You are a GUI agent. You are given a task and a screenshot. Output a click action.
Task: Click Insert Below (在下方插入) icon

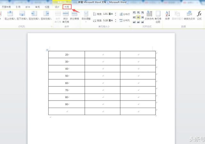pyautogui.click(x=22, y=15)
